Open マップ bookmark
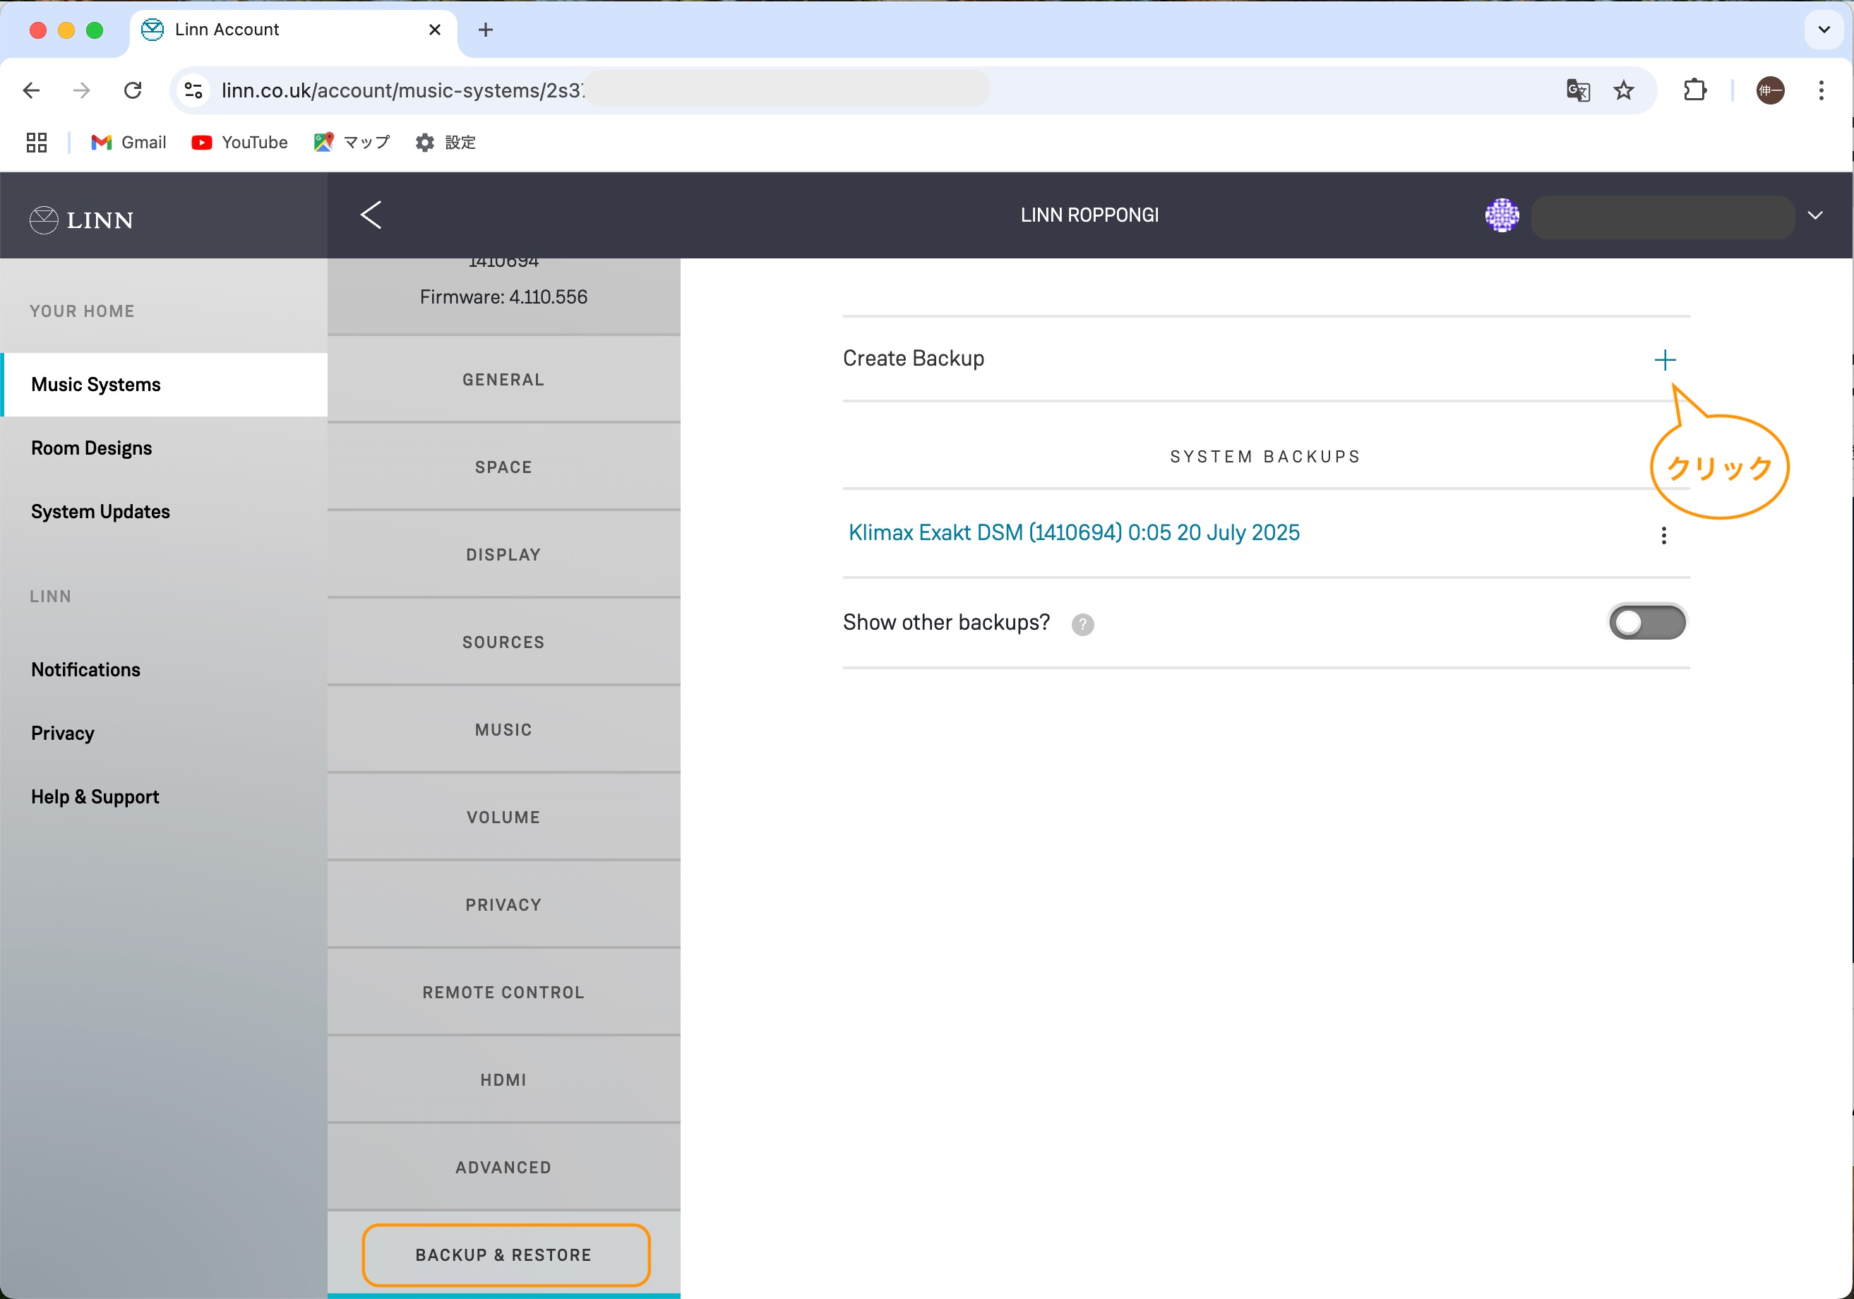Viewport: 1854px width, 1299px height. [x=352, y=143]
